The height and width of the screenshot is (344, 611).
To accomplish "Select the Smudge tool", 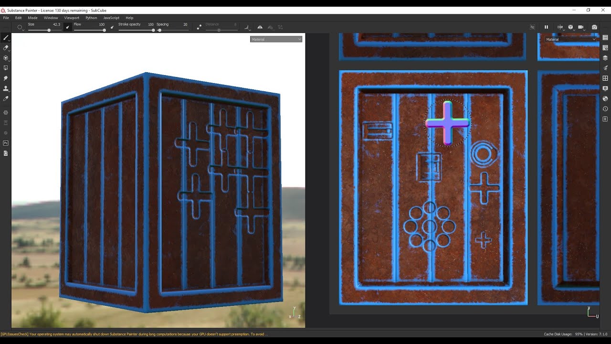I will tap(6, 78).
